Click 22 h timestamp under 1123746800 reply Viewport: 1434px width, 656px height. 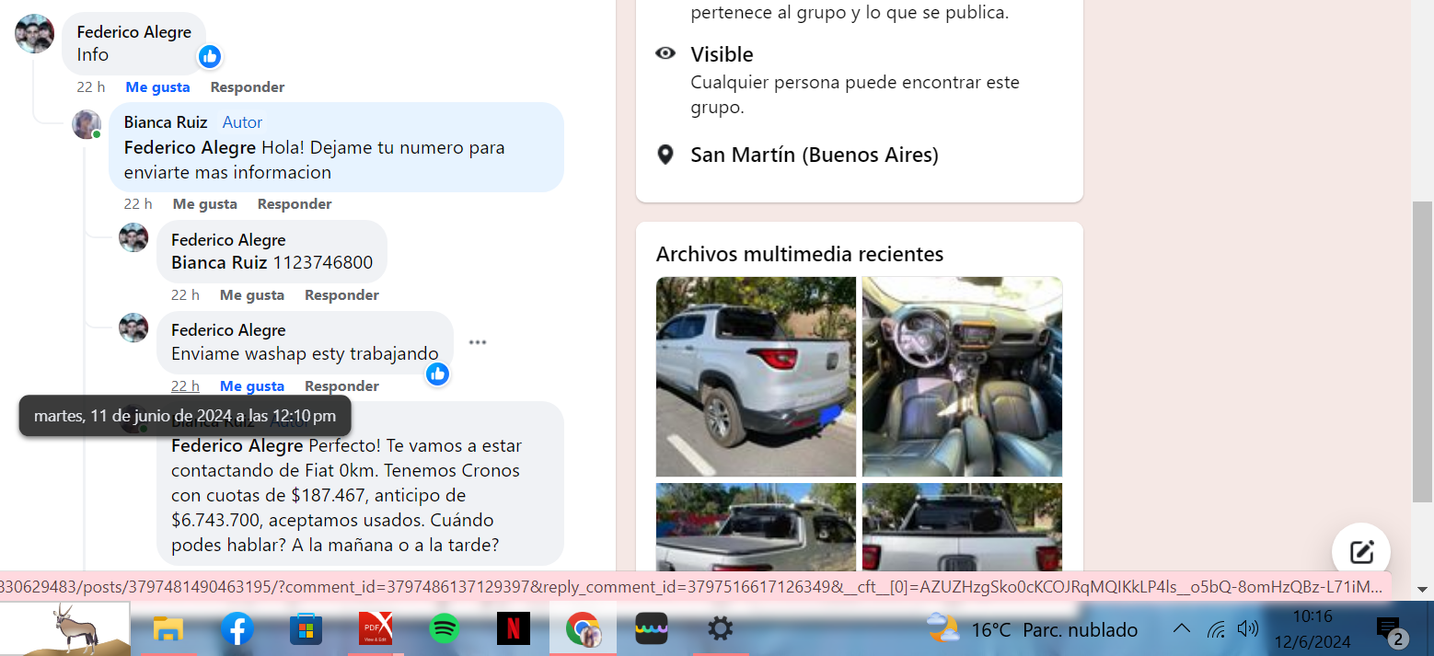pyautogui.click(x=185, y=294)
